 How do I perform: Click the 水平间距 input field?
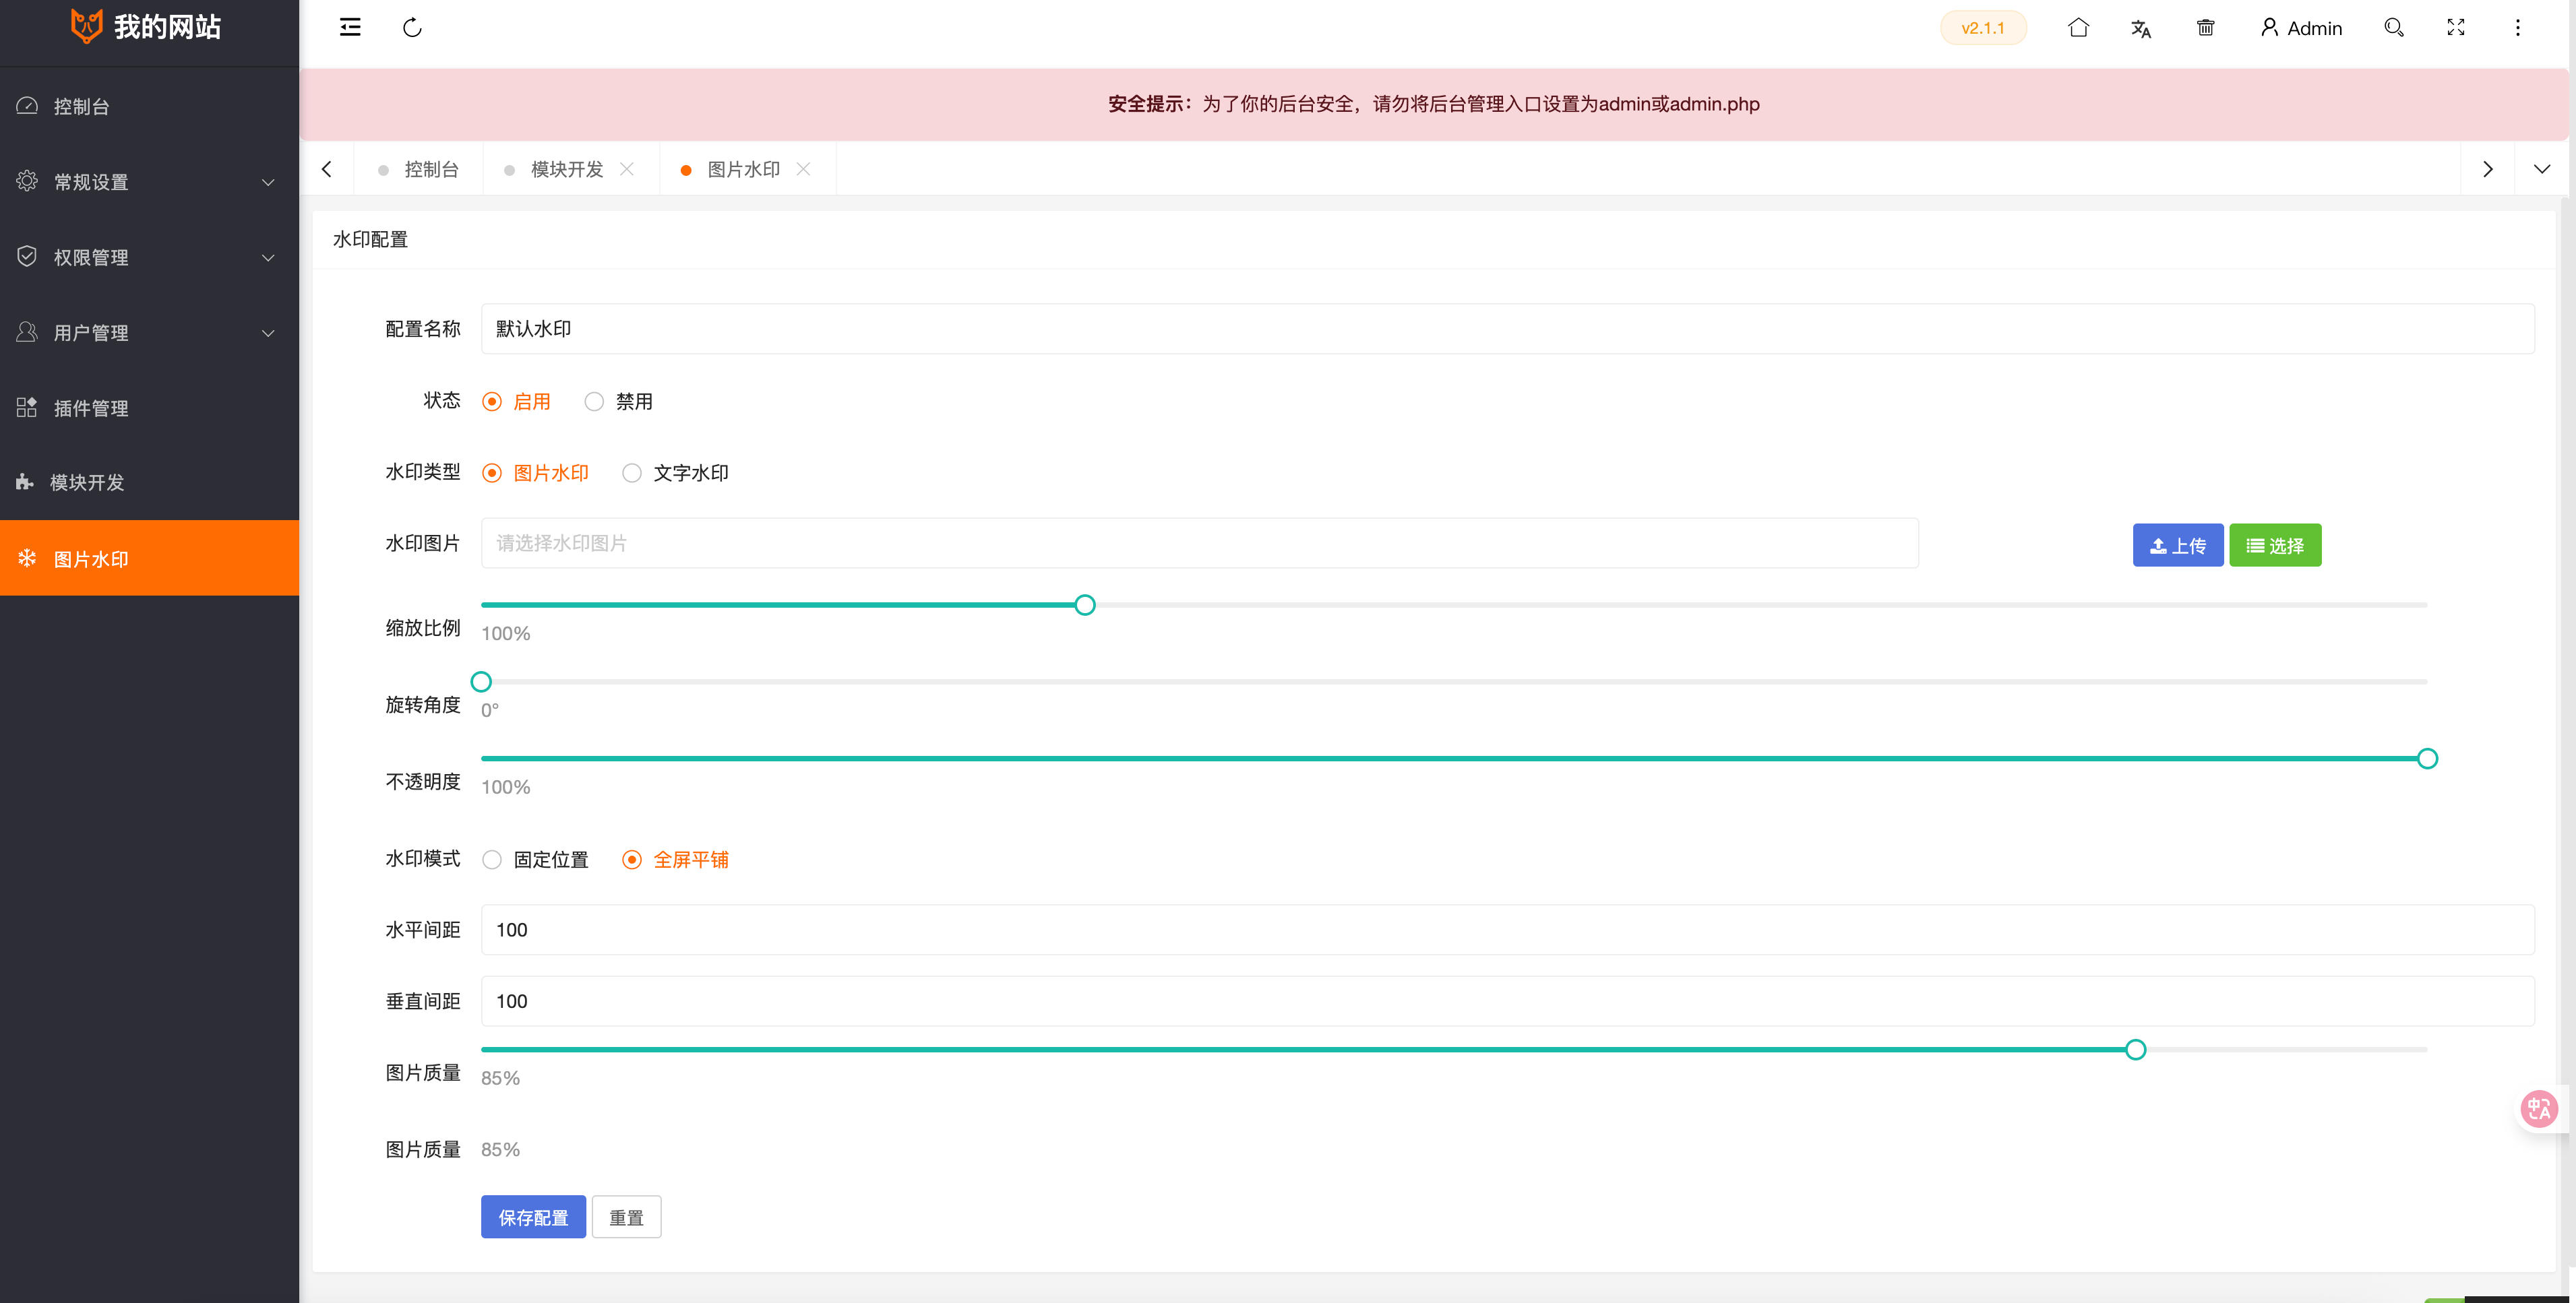1507,929
